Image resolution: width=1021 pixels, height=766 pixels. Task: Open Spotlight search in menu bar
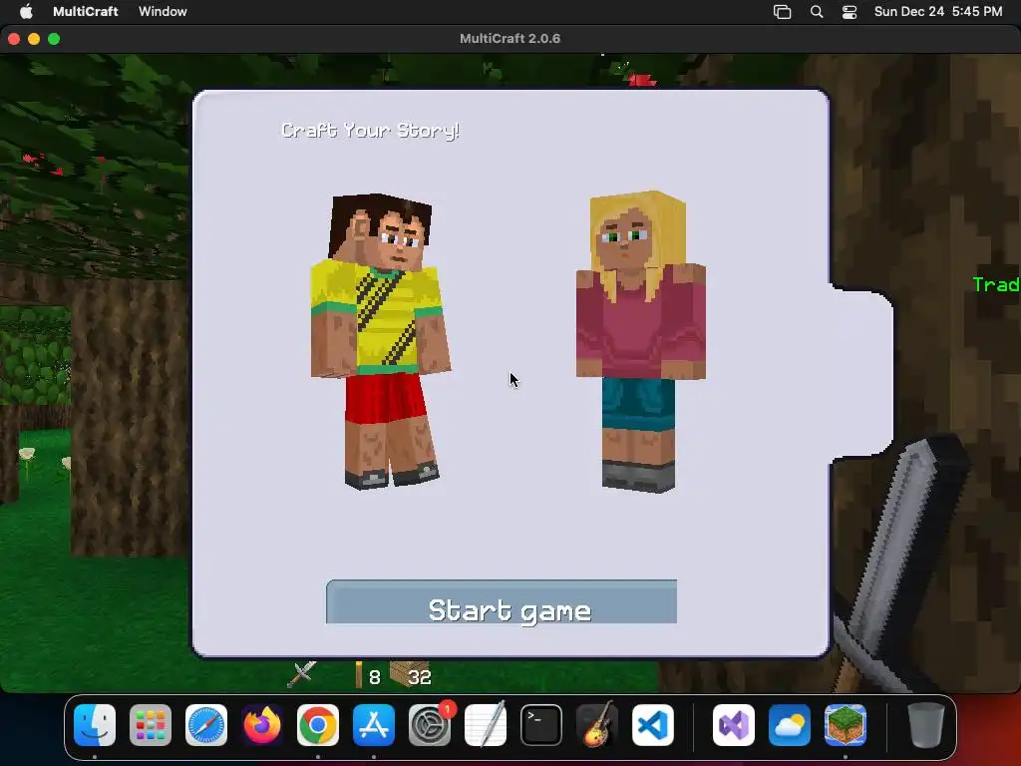click(817, 12)
